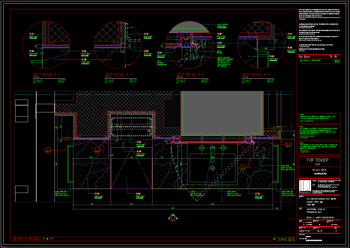Select the revision triangle marker
350x248 pixels.
301,60
